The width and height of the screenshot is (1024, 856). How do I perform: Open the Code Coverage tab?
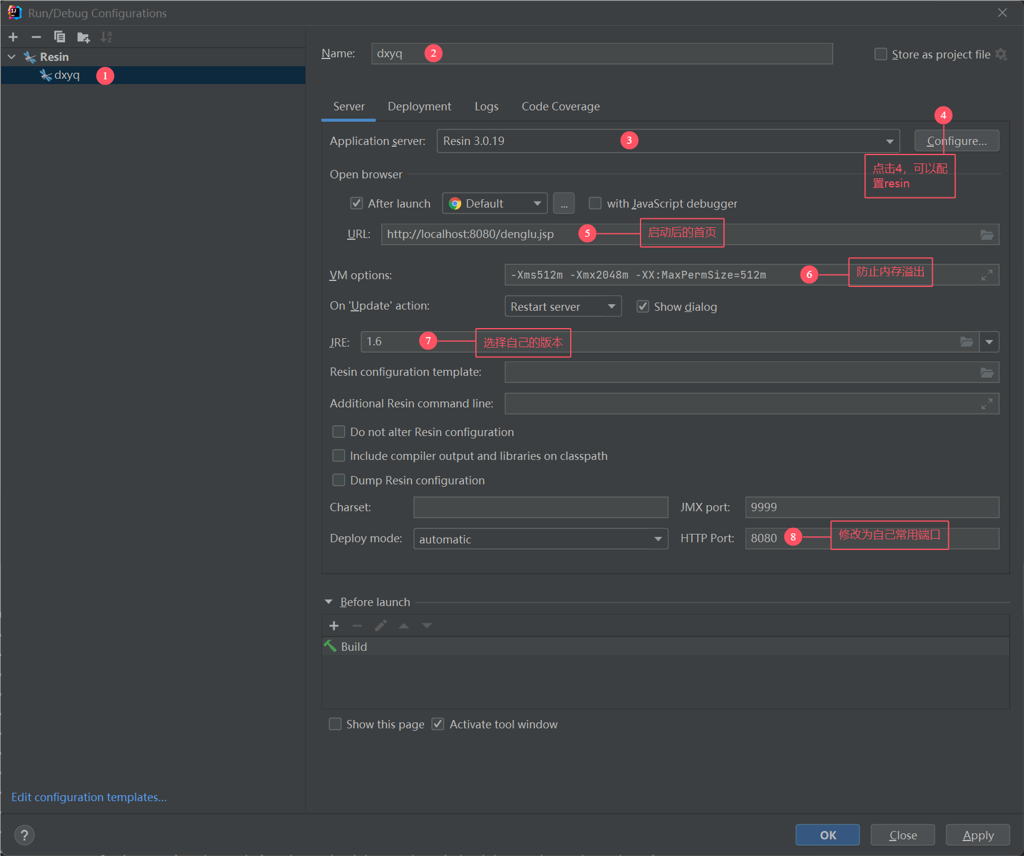(560, 107)
